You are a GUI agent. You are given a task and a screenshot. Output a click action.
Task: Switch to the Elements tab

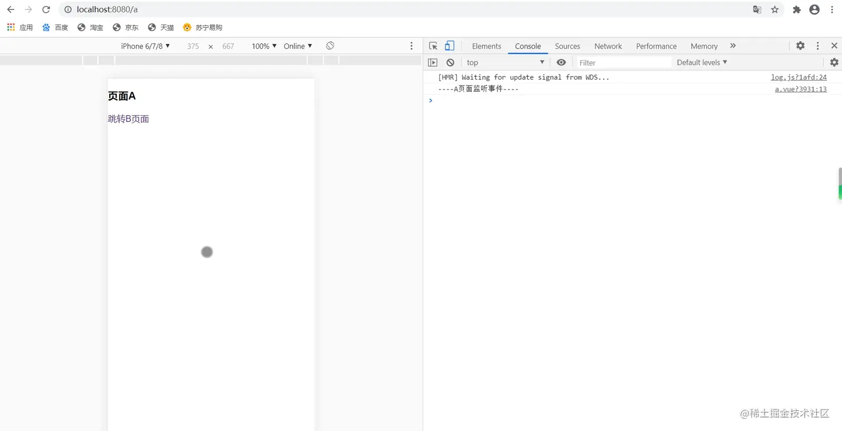[487, 46]
